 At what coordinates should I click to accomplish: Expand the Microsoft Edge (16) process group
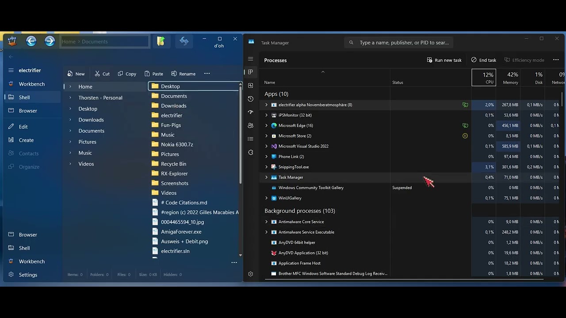point(266,125)
